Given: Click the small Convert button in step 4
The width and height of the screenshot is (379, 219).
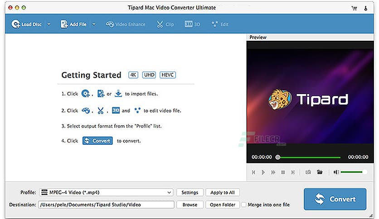Looking at the screenshot, I should point(97,141).
